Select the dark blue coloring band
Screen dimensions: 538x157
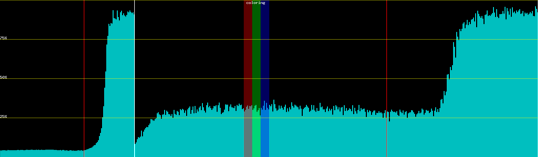265,52
